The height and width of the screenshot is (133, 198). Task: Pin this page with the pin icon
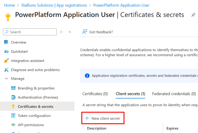point(193,15)
